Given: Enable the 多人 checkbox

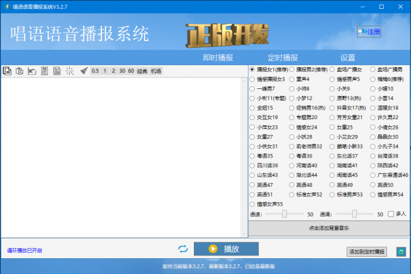Looking at the screenshot, I should click(x=397, y=214).
